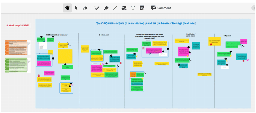Viewport: 256px width, 113px height.
Task: Click the Comment button
Action: pos(161,8)
